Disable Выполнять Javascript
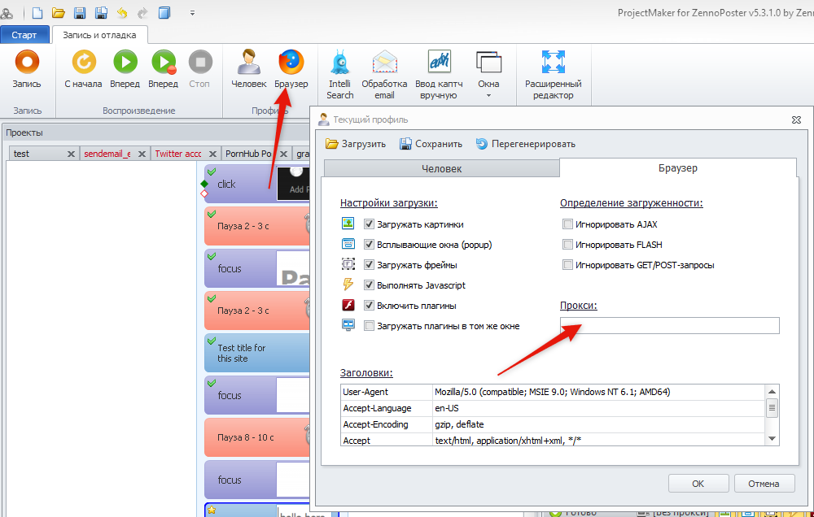 pyautogui.click(x=369, y=285)
